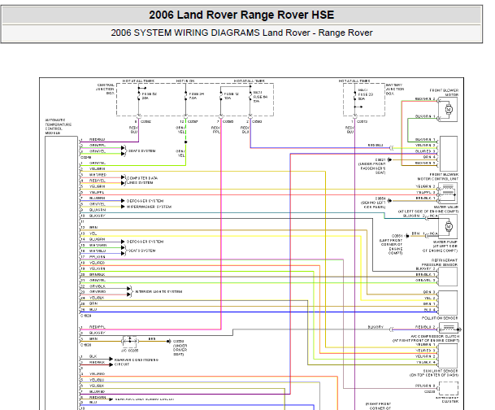Viewport: 495px width, 410px height.
Task: Click the 'INSTRUMENT CLUSTER' label
Action: [447, 399]
